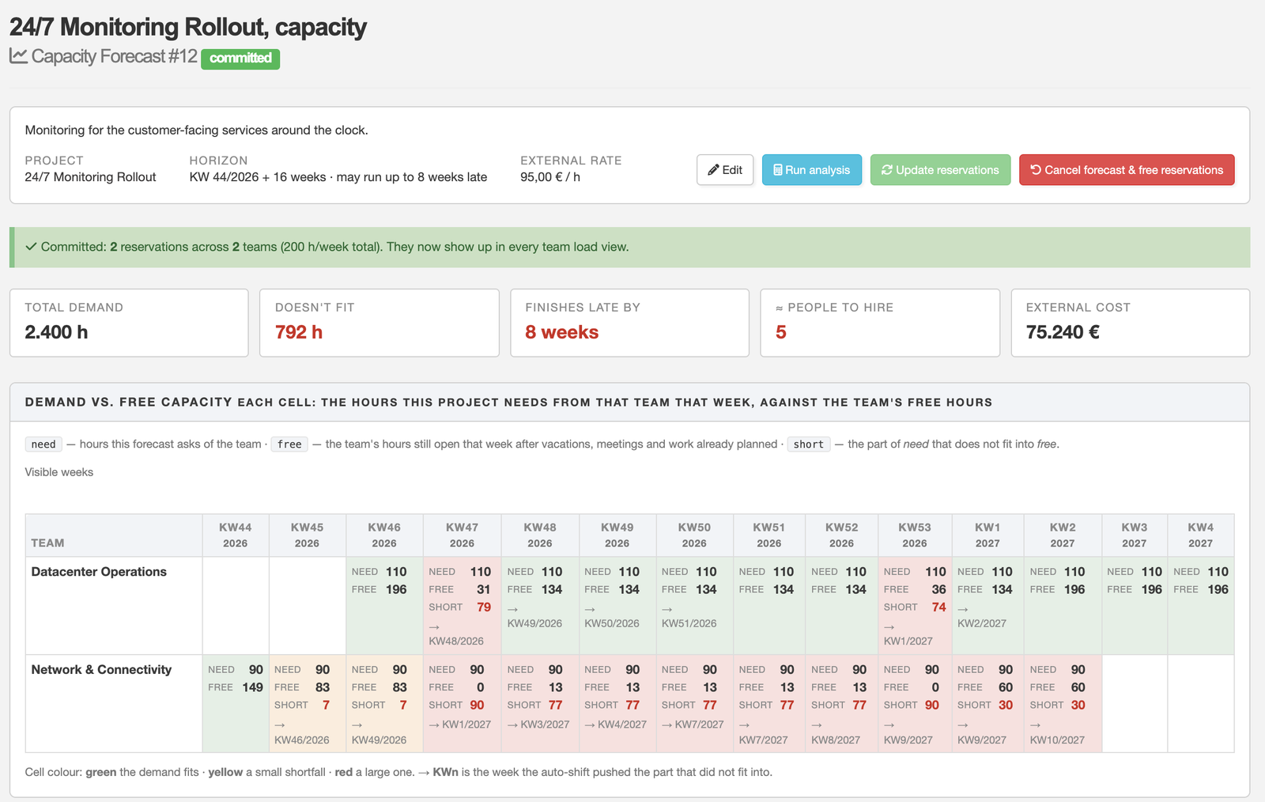Click the checkmark icon in Committed banner

(x=31, y=247)
